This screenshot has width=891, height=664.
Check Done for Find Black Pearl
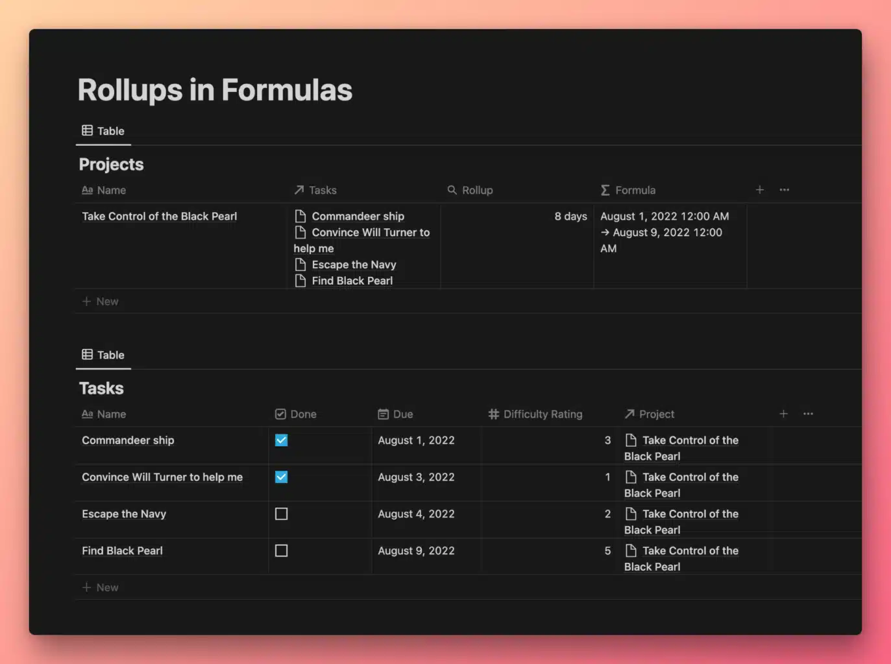click(x=281, y=551)
